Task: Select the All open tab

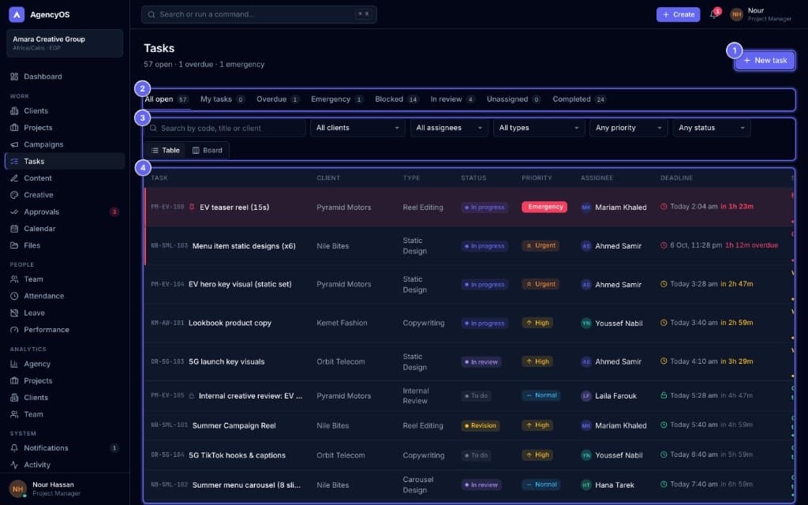Action: pos(167,99)
